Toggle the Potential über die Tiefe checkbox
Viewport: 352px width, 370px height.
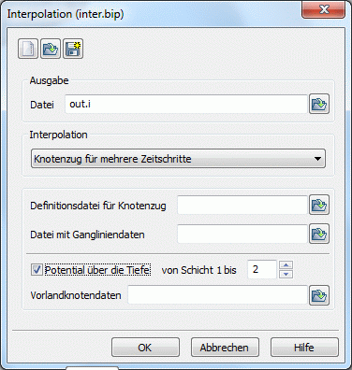pos(37,270)
